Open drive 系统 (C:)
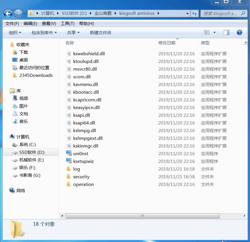The height and width of the screenshot is (242, 250). pos(27,145)
